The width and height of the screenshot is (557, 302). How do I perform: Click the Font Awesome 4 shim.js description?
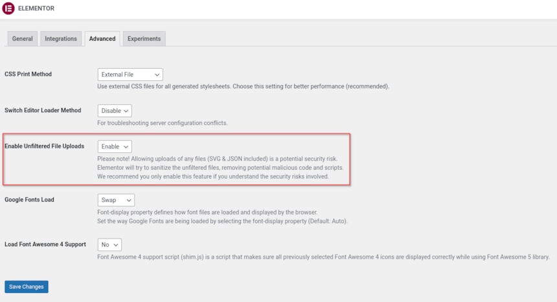coord(324,257)
